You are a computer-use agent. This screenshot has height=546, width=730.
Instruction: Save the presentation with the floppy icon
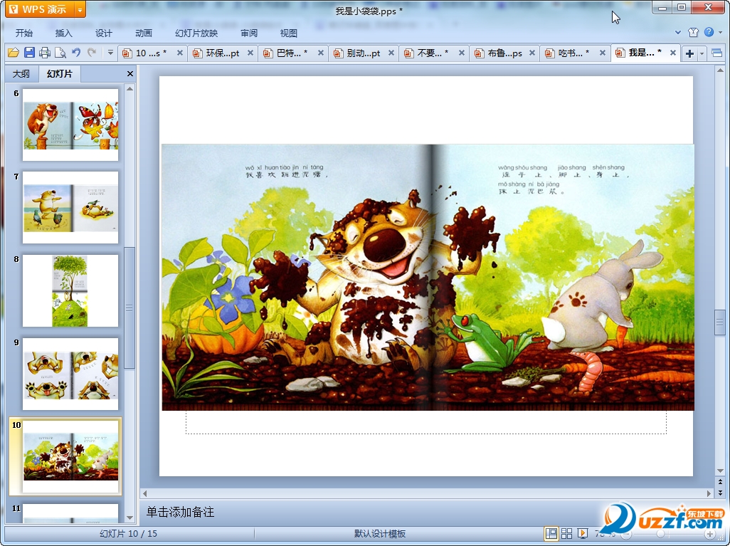pyautogui.click(x=29, y=53)
